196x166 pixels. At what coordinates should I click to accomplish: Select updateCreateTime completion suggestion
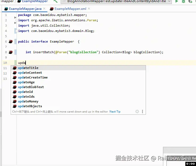(x=78, y=77)
